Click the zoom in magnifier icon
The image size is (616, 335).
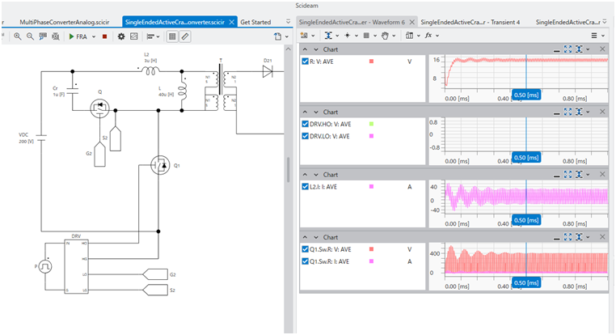click(18, 36)
